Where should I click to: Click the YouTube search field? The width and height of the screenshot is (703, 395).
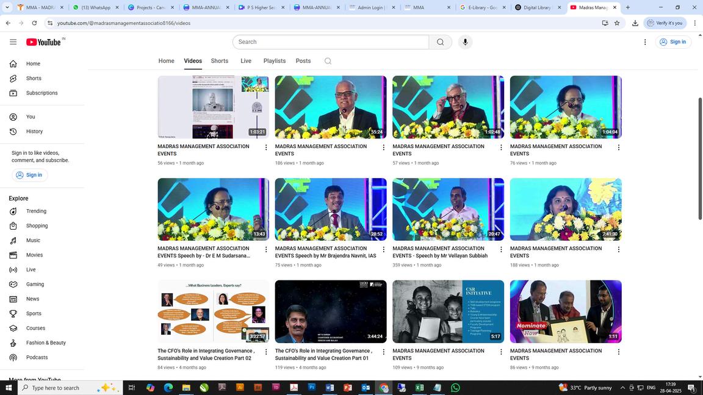331,42
